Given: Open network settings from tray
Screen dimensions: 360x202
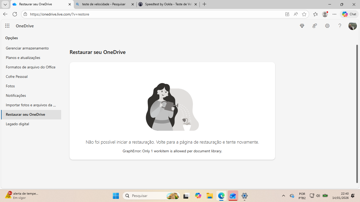Looking at the screenshot, I should pos(312,196).
